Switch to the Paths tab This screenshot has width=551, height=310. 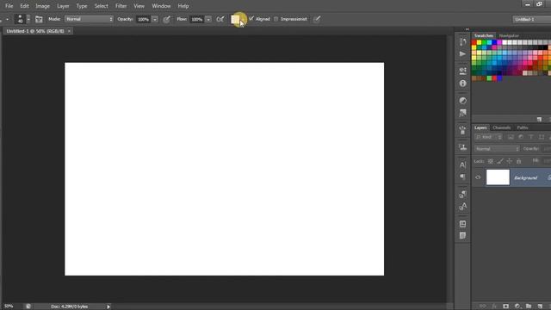pyautogui.click(x=523, y=128)
